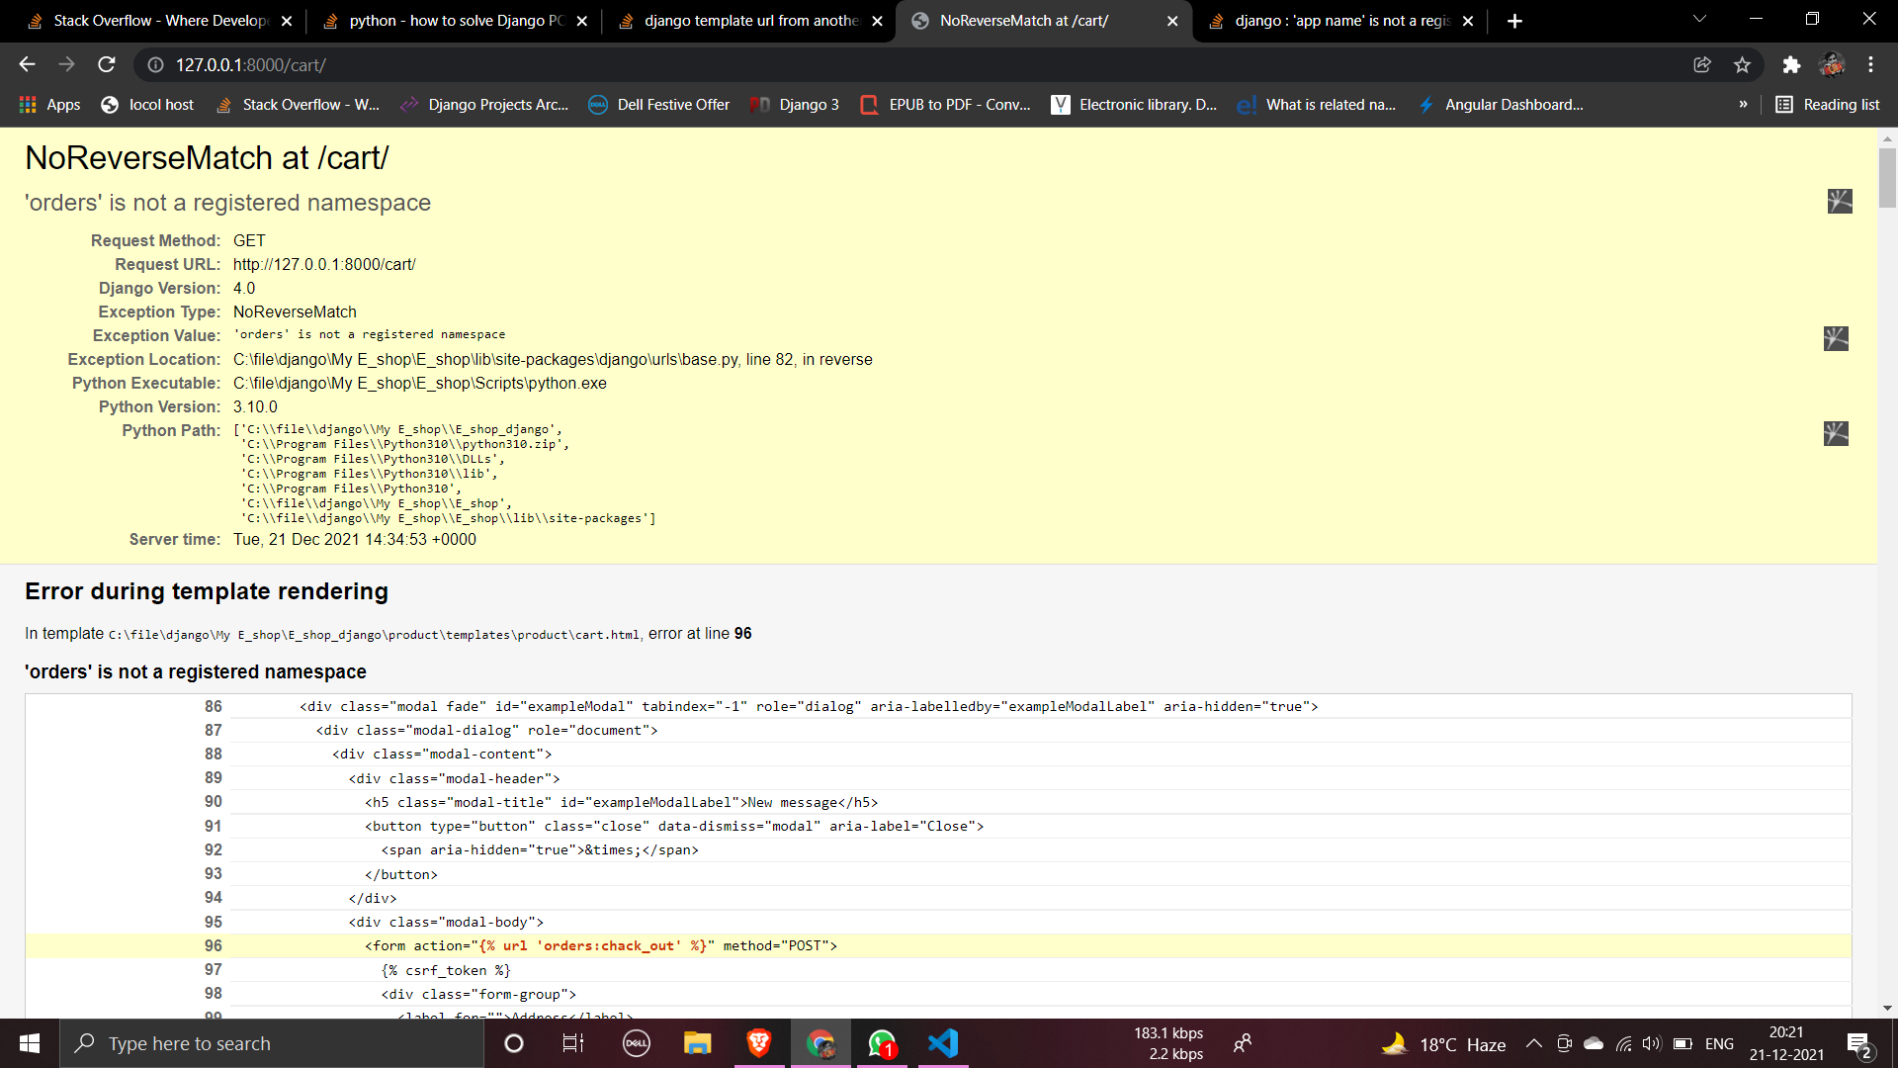1898x1068 pixels.
Task: Open the Apps bookmark shortcut
Action: tap(50, 105)
